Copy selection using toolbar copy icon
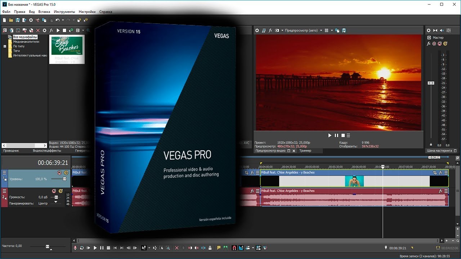461x259 pixels. click(x=44, y=20)
